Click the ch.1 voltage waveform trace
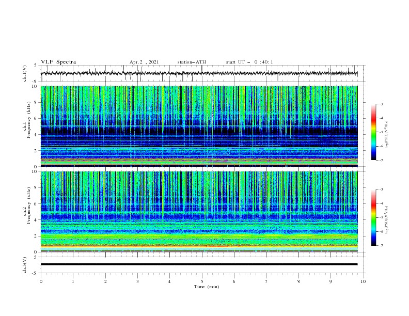Screen dimensions: 409x316 pyautogui.click(x=199, y=73)
